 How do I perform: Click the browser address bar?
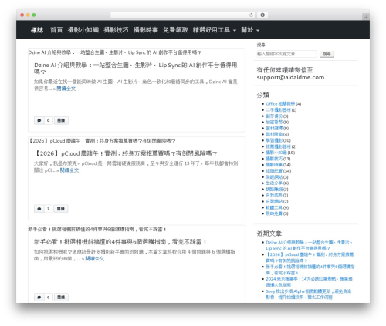182,15
